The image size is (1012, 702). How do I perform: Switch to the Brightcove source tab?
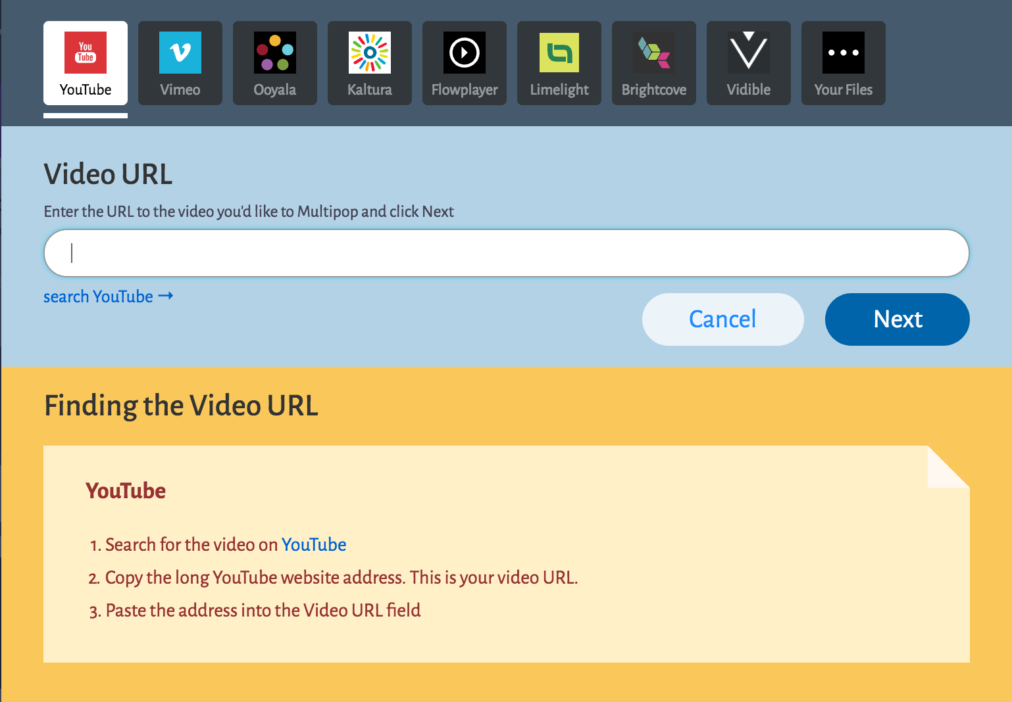tap(654, 63)
